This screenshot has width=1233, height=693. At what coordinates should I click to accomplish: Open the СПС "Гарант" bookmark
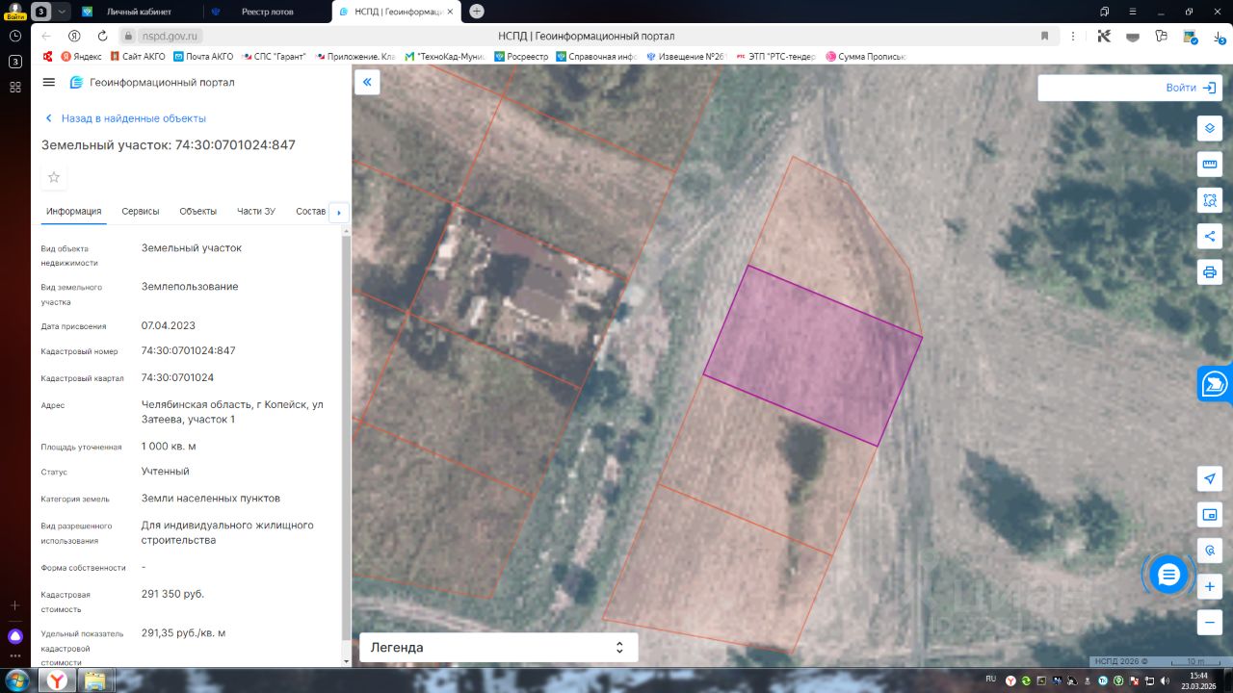pos(273,57)
